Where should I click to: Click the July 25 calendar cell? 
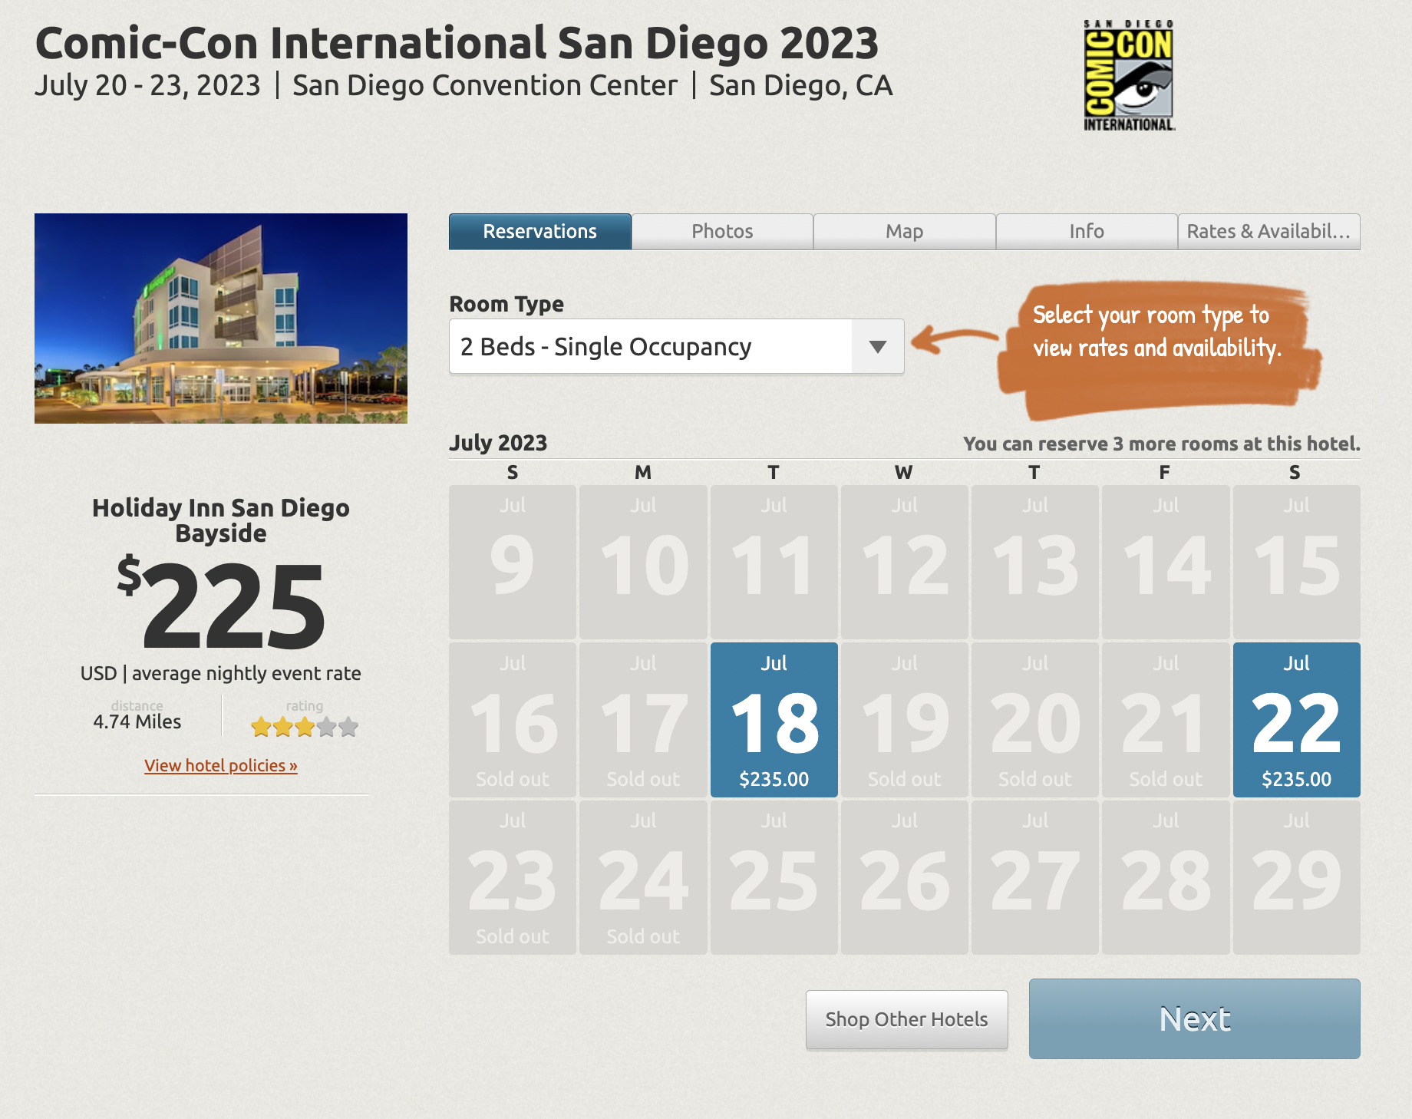coord(774,877)
